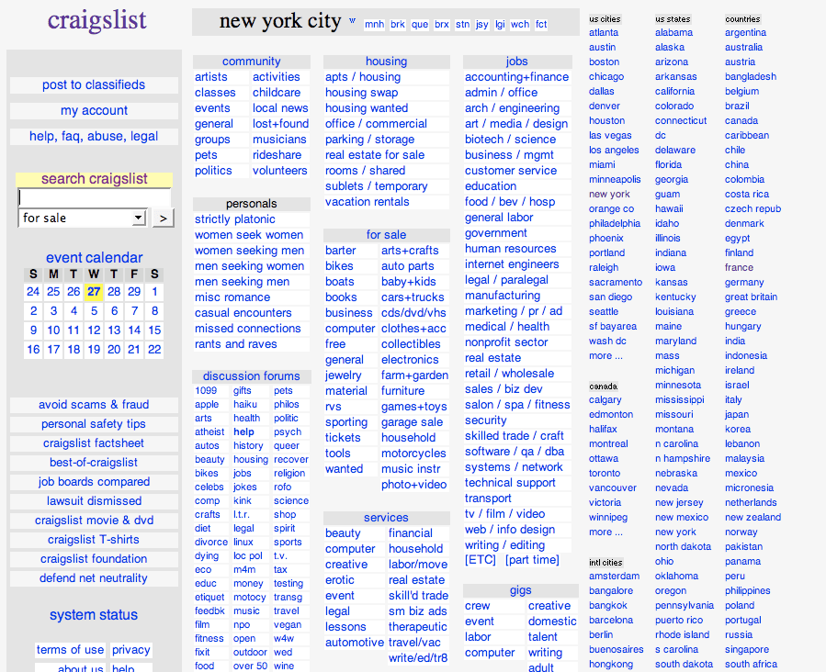Click the craigslist logo

coord(96,20)
